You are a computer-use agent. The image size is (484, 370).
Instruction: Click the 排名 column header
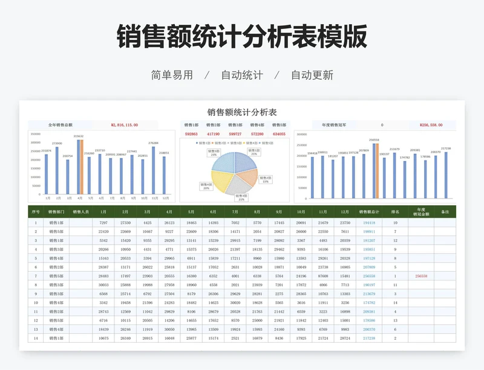[x=395, y=212]
